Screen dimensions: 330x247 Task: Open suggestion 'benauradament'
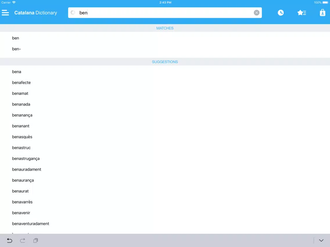[x=165, y=170]
